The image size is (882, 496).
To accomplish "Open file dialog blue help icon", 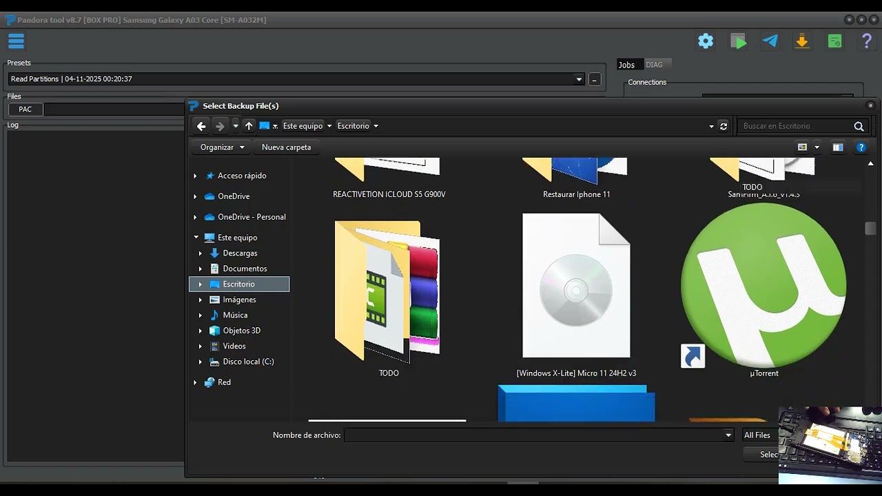I will tap(861, 147).
